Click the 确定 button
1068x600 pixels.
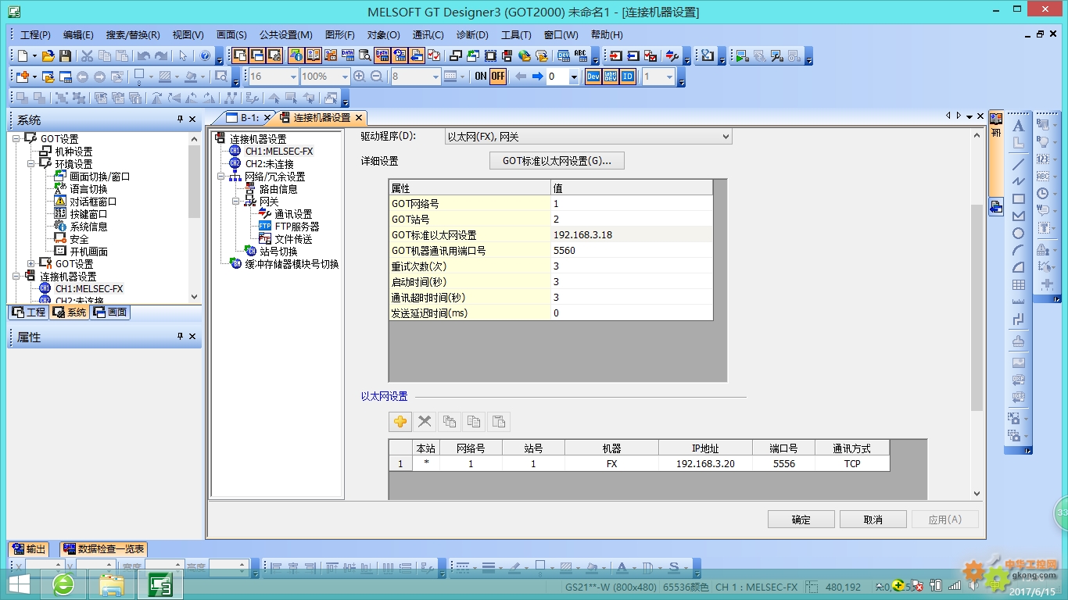801,520
